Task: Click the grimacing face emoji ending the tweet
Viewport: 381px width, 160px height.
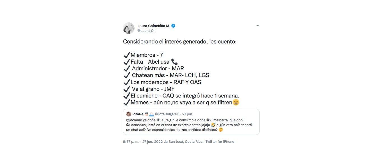Action: click(x=236, y=102)
